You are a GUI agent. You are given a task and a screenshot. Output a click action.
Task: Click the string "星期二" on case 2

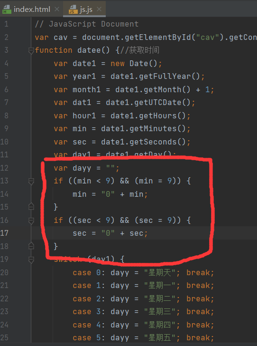(x=160, y=298)
